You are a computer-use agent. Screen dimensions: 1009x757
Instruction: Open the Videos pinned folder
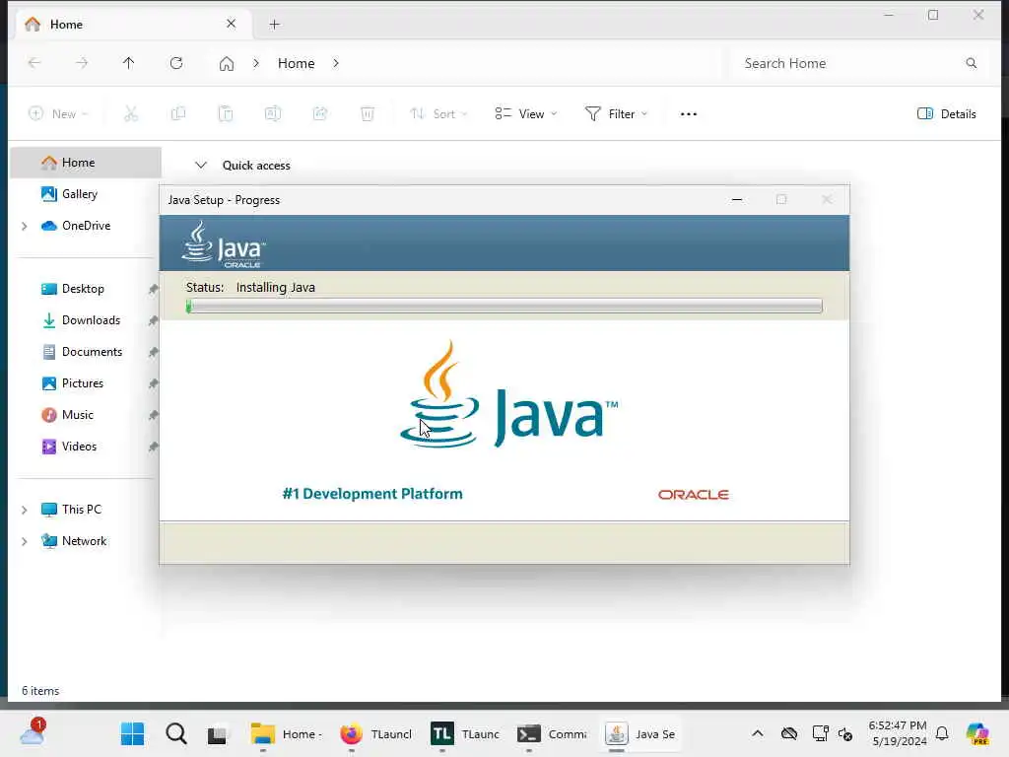[x=79, y=447]
